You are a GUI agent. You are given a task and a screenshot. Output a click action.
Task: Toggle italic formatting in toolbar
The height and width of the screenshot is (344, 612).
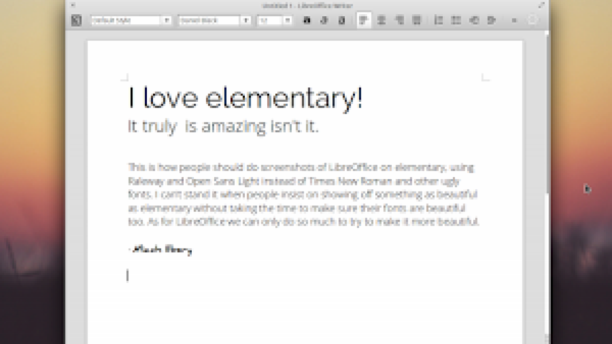click(x=324, y=21)
